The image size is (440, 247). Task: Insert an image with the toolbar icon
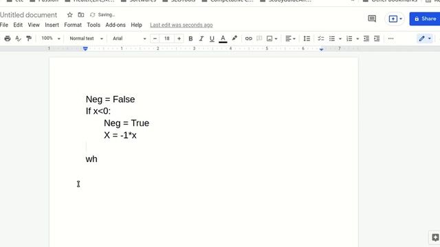point(269,38)
